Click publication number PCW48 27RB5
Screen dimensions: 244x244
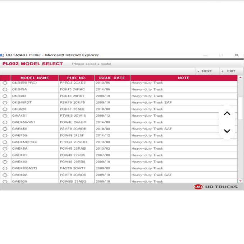pyautogui.click(x=73, y=155)
